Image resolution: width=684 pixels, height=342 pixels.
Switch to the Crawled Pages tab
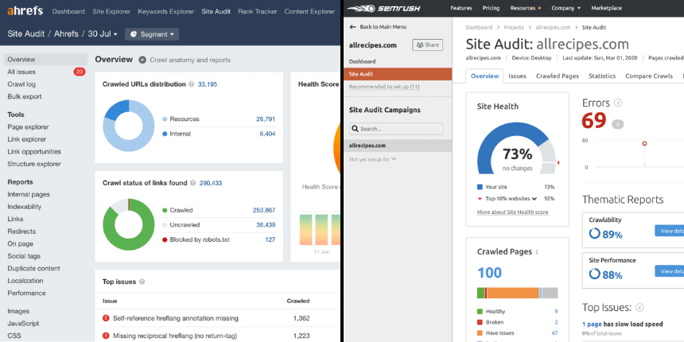tap(558, 76)
